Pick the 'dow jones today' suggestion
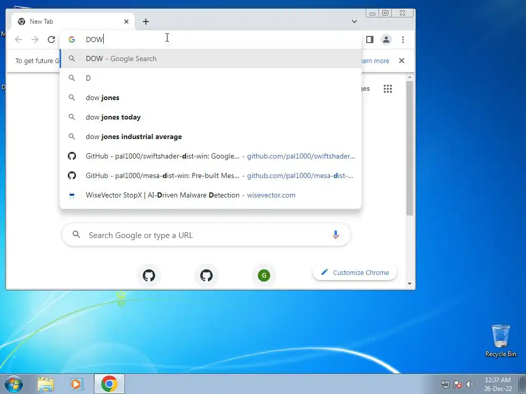This screenshot has height=394, width=526. click(211, 117)
